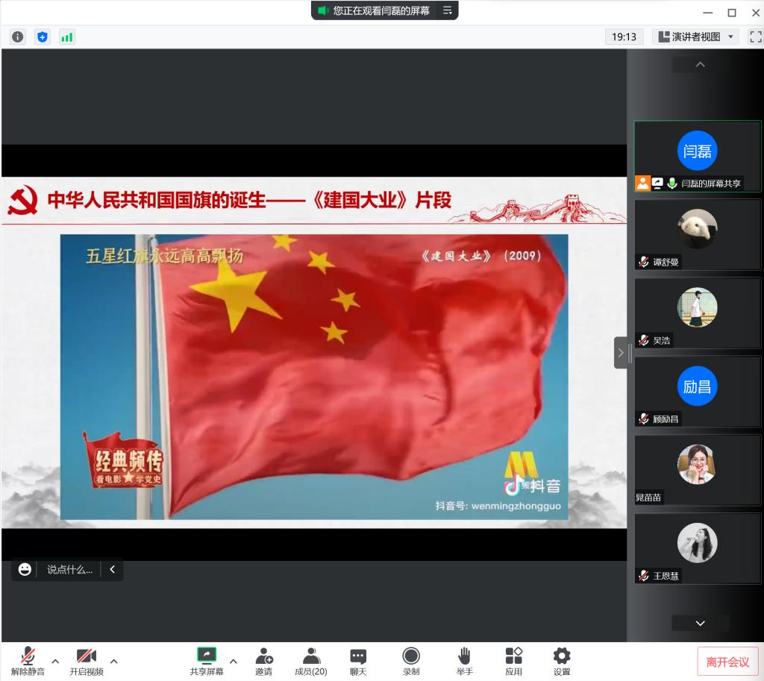The width and height of the screenshot is (764, 681).
Task: Click the leave meeting button
Action: coord(727,662)
